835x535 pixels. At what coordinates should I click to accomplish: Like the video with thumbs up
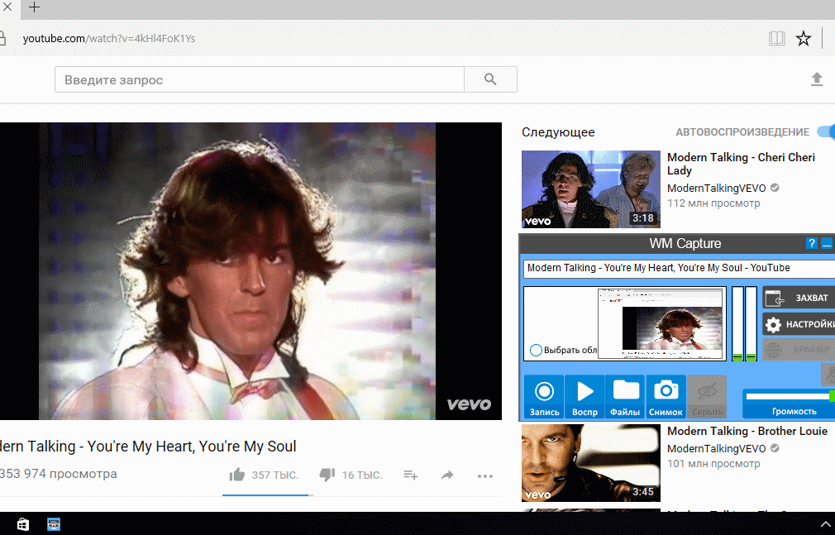[x=237, y=475]
